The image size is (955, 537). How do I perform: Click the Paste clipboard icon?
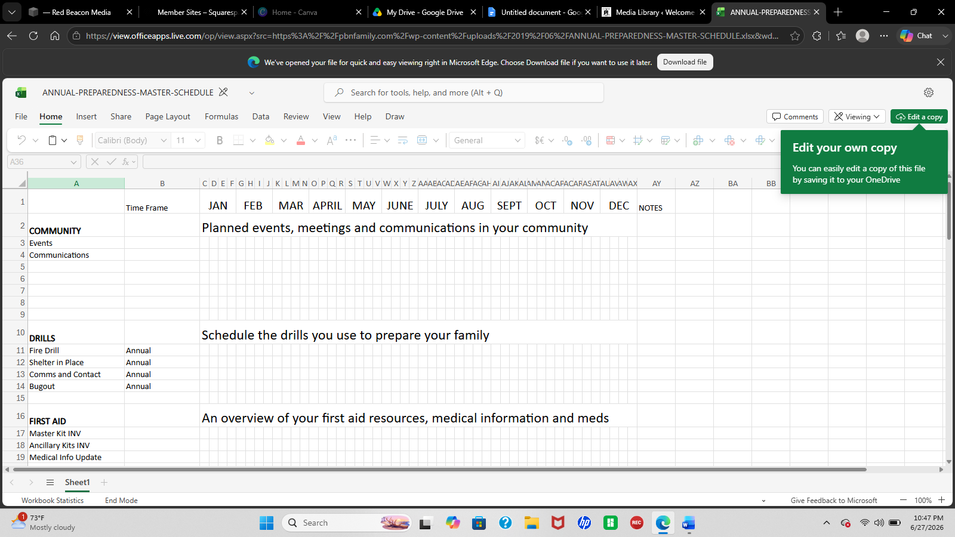pos(53,140)
